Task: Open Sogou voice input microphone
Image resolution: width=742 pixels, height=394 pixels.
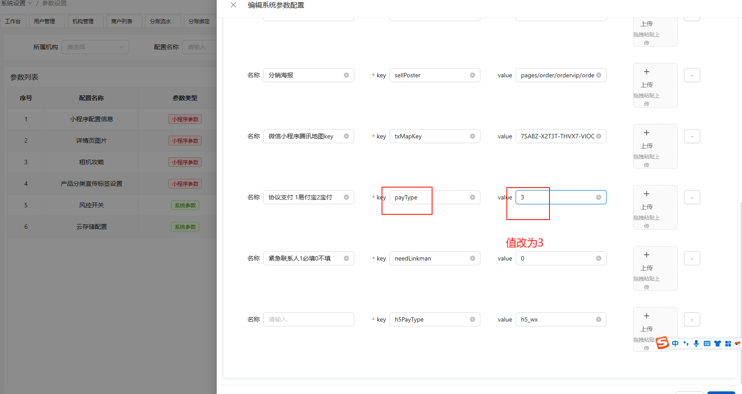Action: pyautogui.click(x=696, y=343)
